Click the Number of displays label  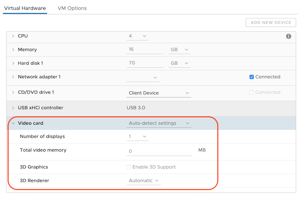click(42, 136)
